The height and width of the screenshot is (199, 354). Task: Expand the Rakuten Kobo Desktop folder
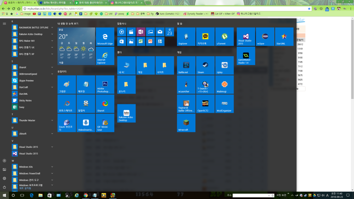[33, 34]
